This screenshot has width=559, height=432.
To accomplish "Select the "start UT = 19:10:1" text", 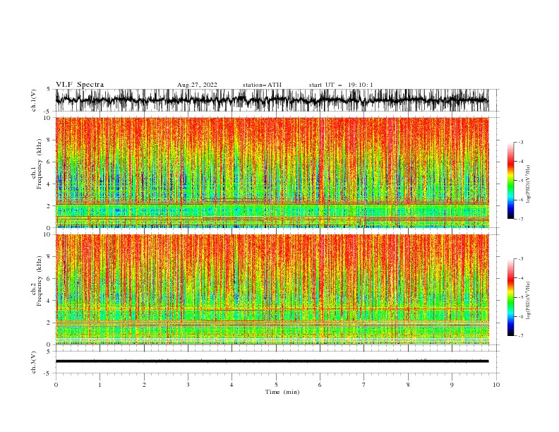I will (341, 85).
